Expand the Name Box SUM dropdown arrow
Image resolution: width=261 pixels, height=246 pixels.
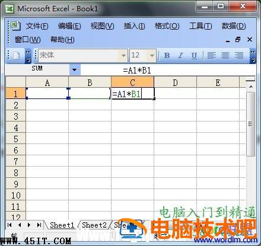point(75,69)
